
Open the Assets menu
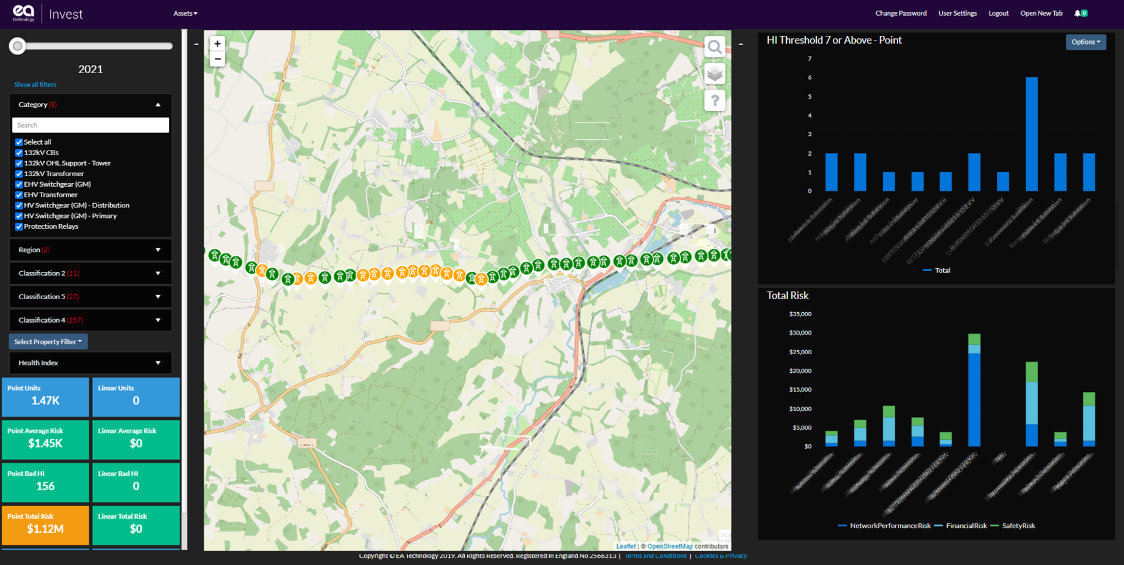pyautogui.click(x=185, y=13)
